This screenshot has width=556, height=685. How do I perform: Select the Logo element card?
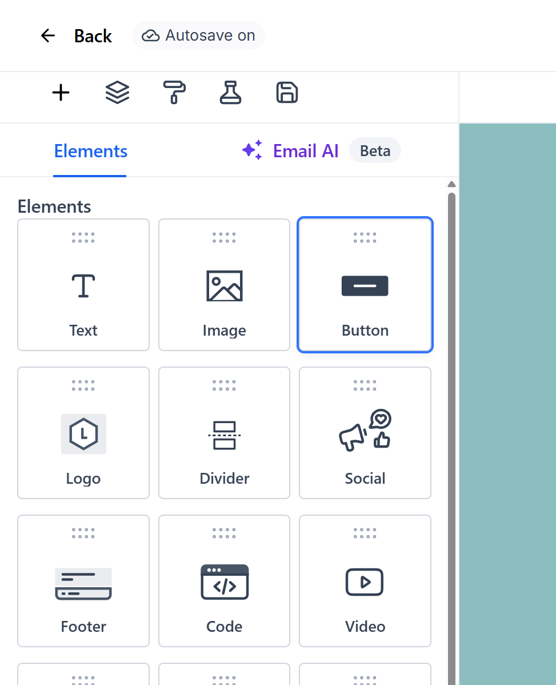pos(83,433)
